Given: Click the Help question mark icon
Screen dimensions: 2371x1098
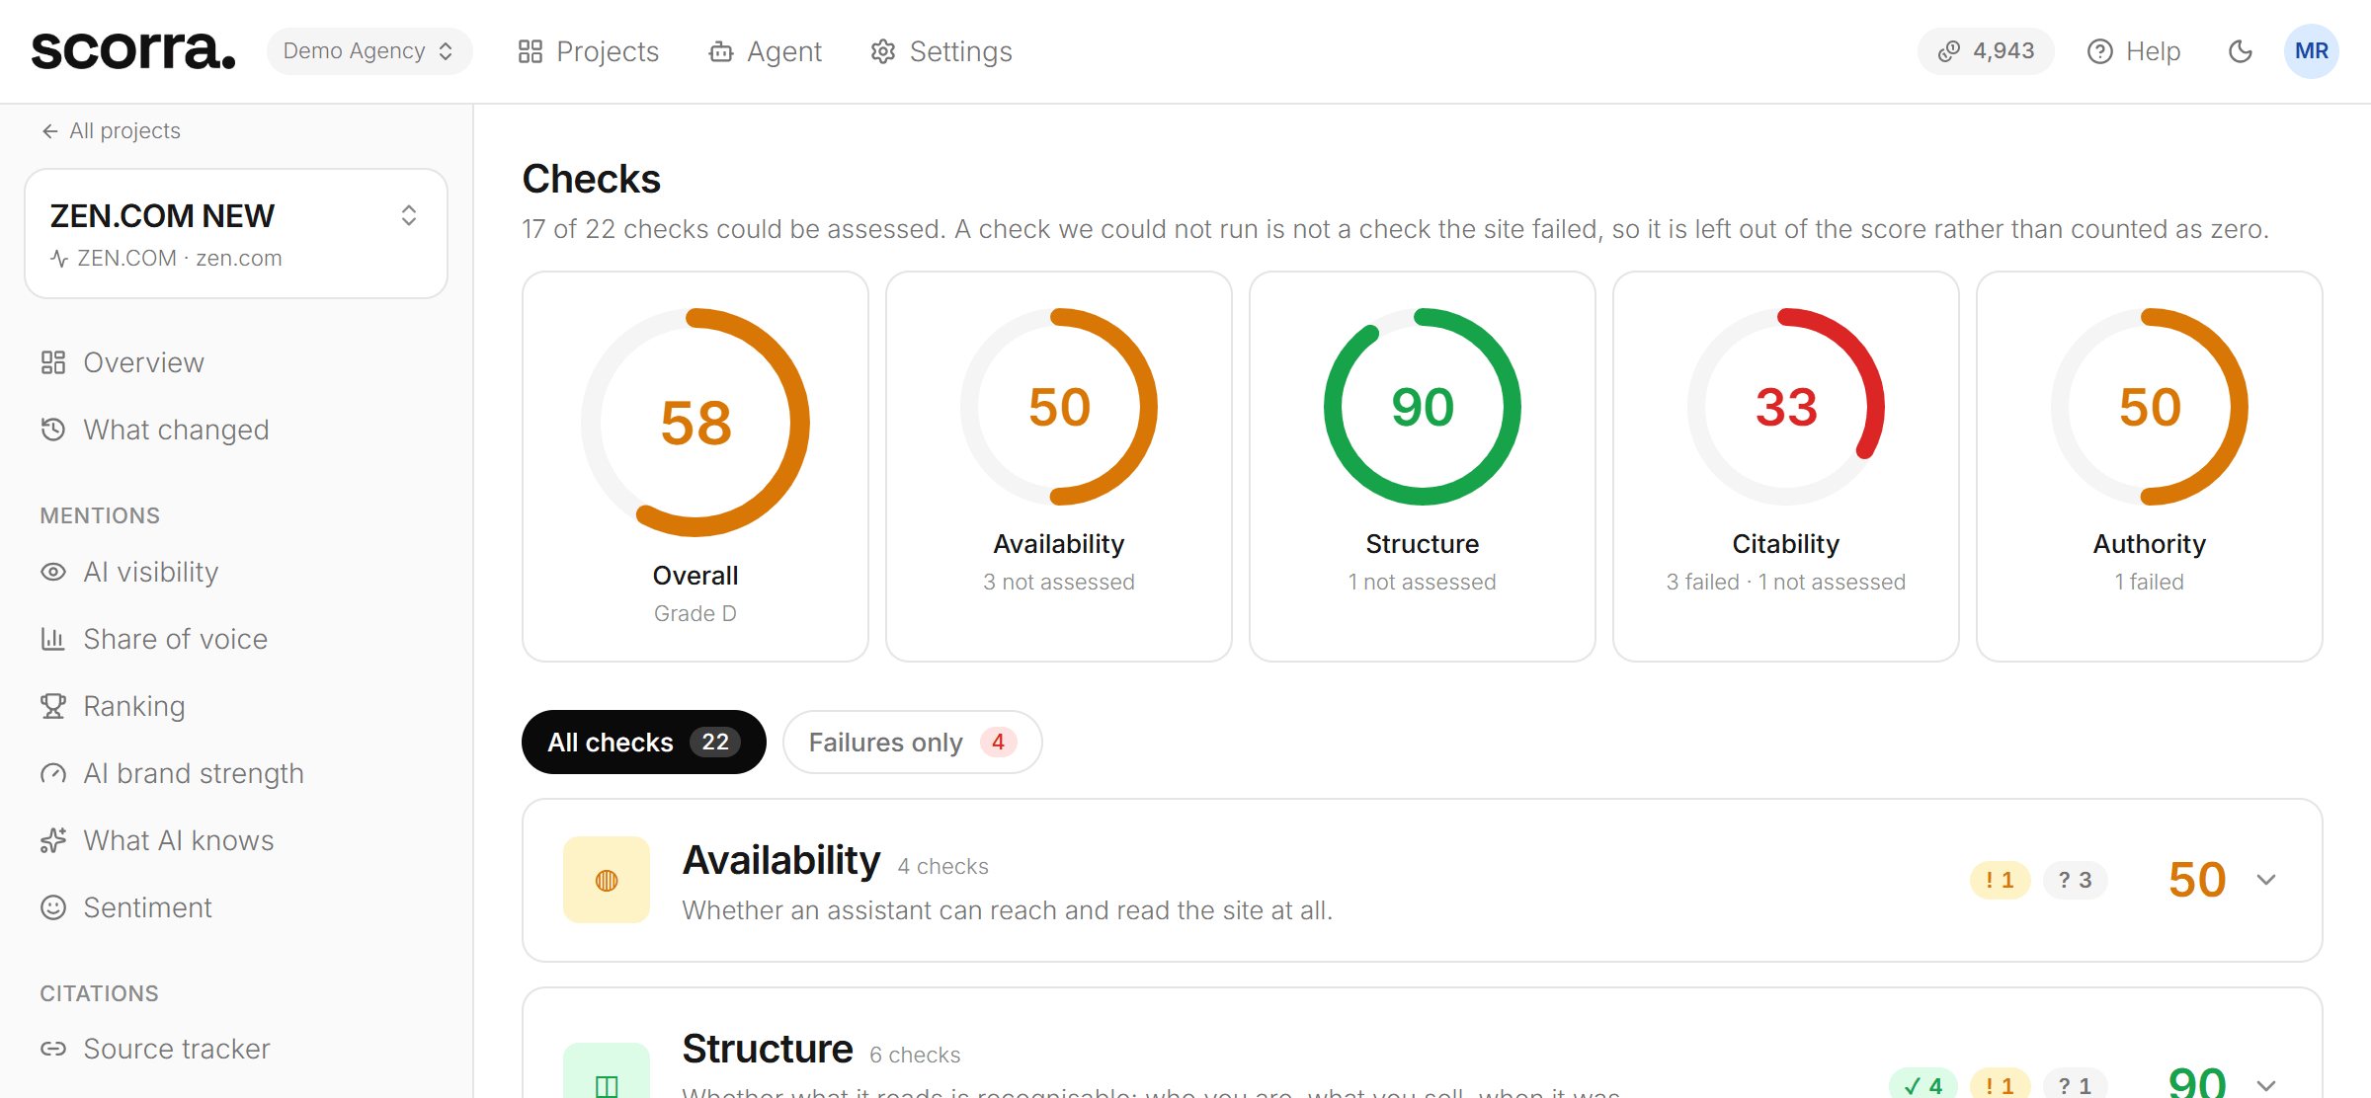Looking at the screenshot, I should point(2100,51).
